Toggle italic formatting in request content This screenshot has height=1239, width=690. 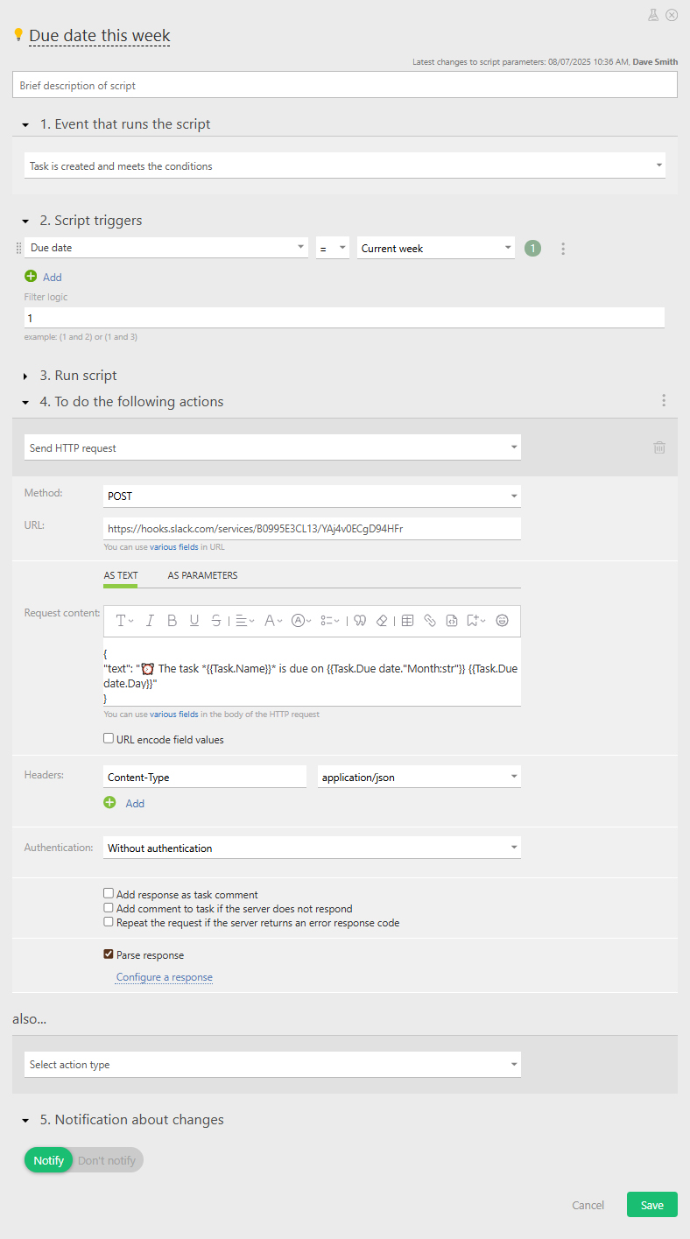[x=150, y=621]
